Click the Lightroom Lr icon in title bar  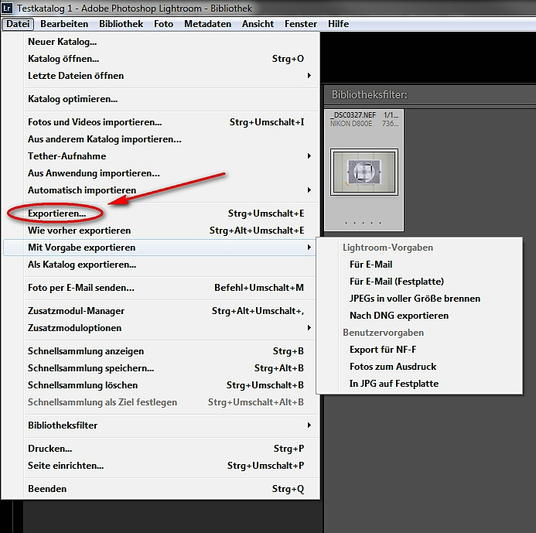[x=8, y=8]
